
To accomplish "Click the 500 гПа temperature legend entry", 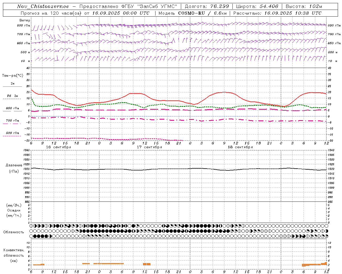I will click(13, 133).
